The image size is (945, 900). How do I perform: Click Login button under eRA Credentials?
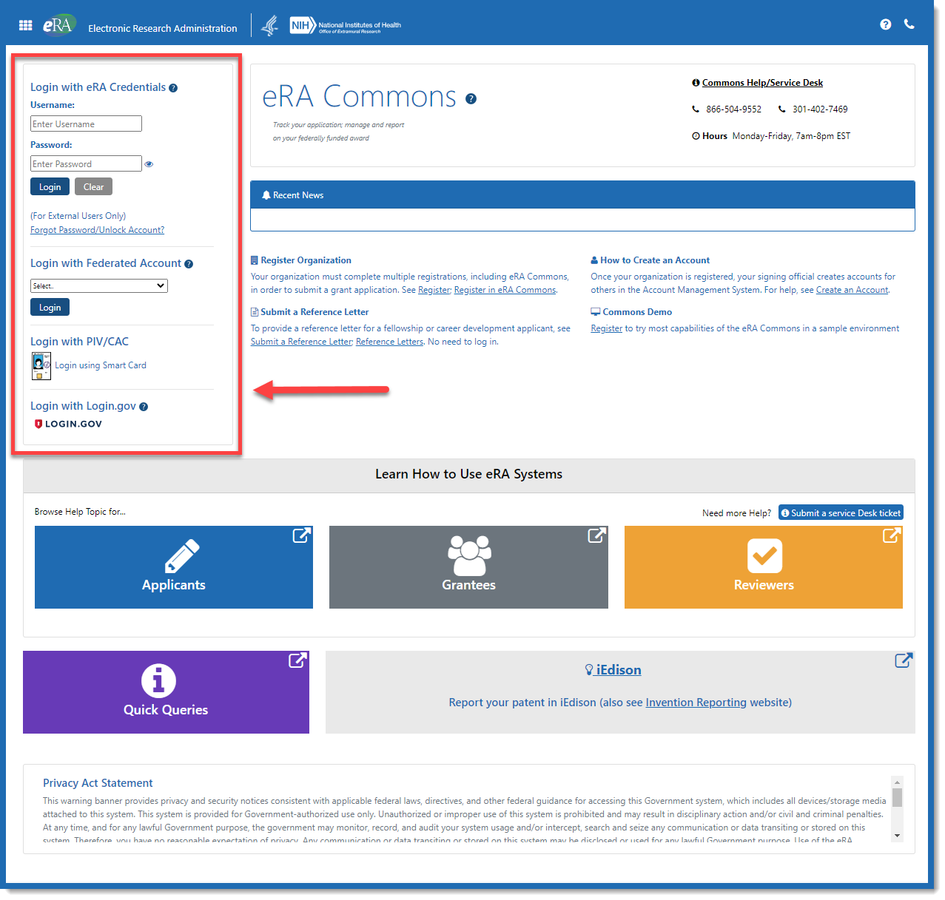tap(50, 187)
